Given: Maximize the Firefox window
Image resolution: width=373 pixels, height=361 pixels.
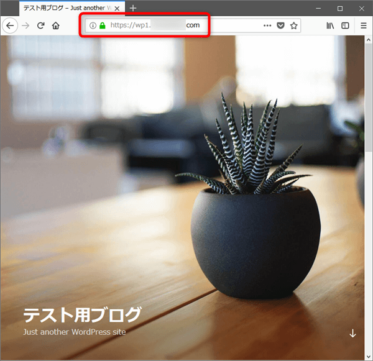Looking at the screenshot, I should click(x=339, y=8).
